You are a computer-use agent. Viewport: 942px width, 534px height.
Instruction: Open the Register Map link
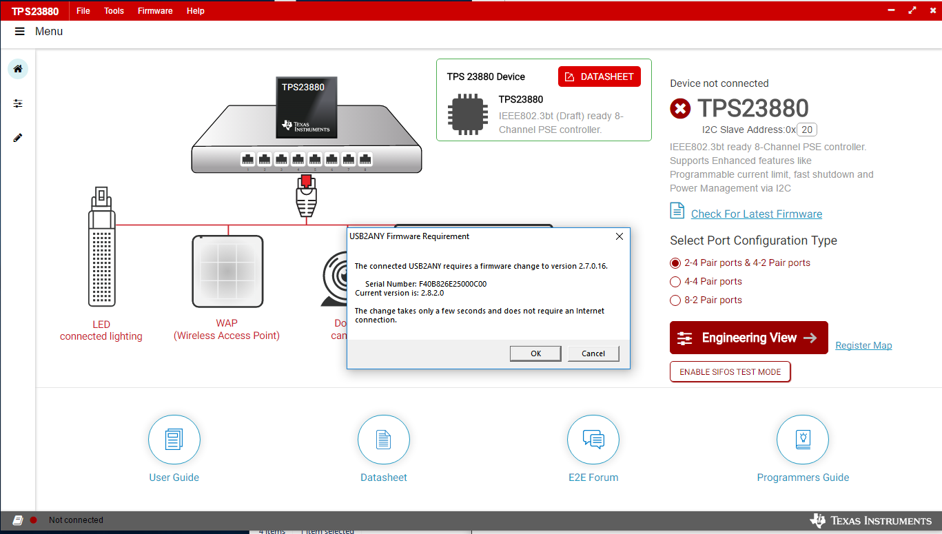pyautogui.click(x=863, y=346)
